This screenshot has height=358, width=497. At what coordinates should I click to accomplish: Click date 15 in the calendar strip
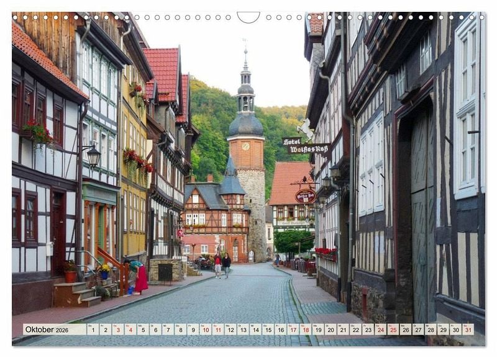point(268,329)
